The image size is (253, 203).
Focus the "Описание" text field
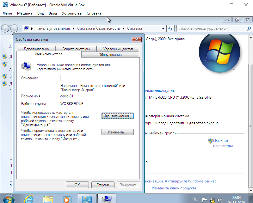coord(97,78)
